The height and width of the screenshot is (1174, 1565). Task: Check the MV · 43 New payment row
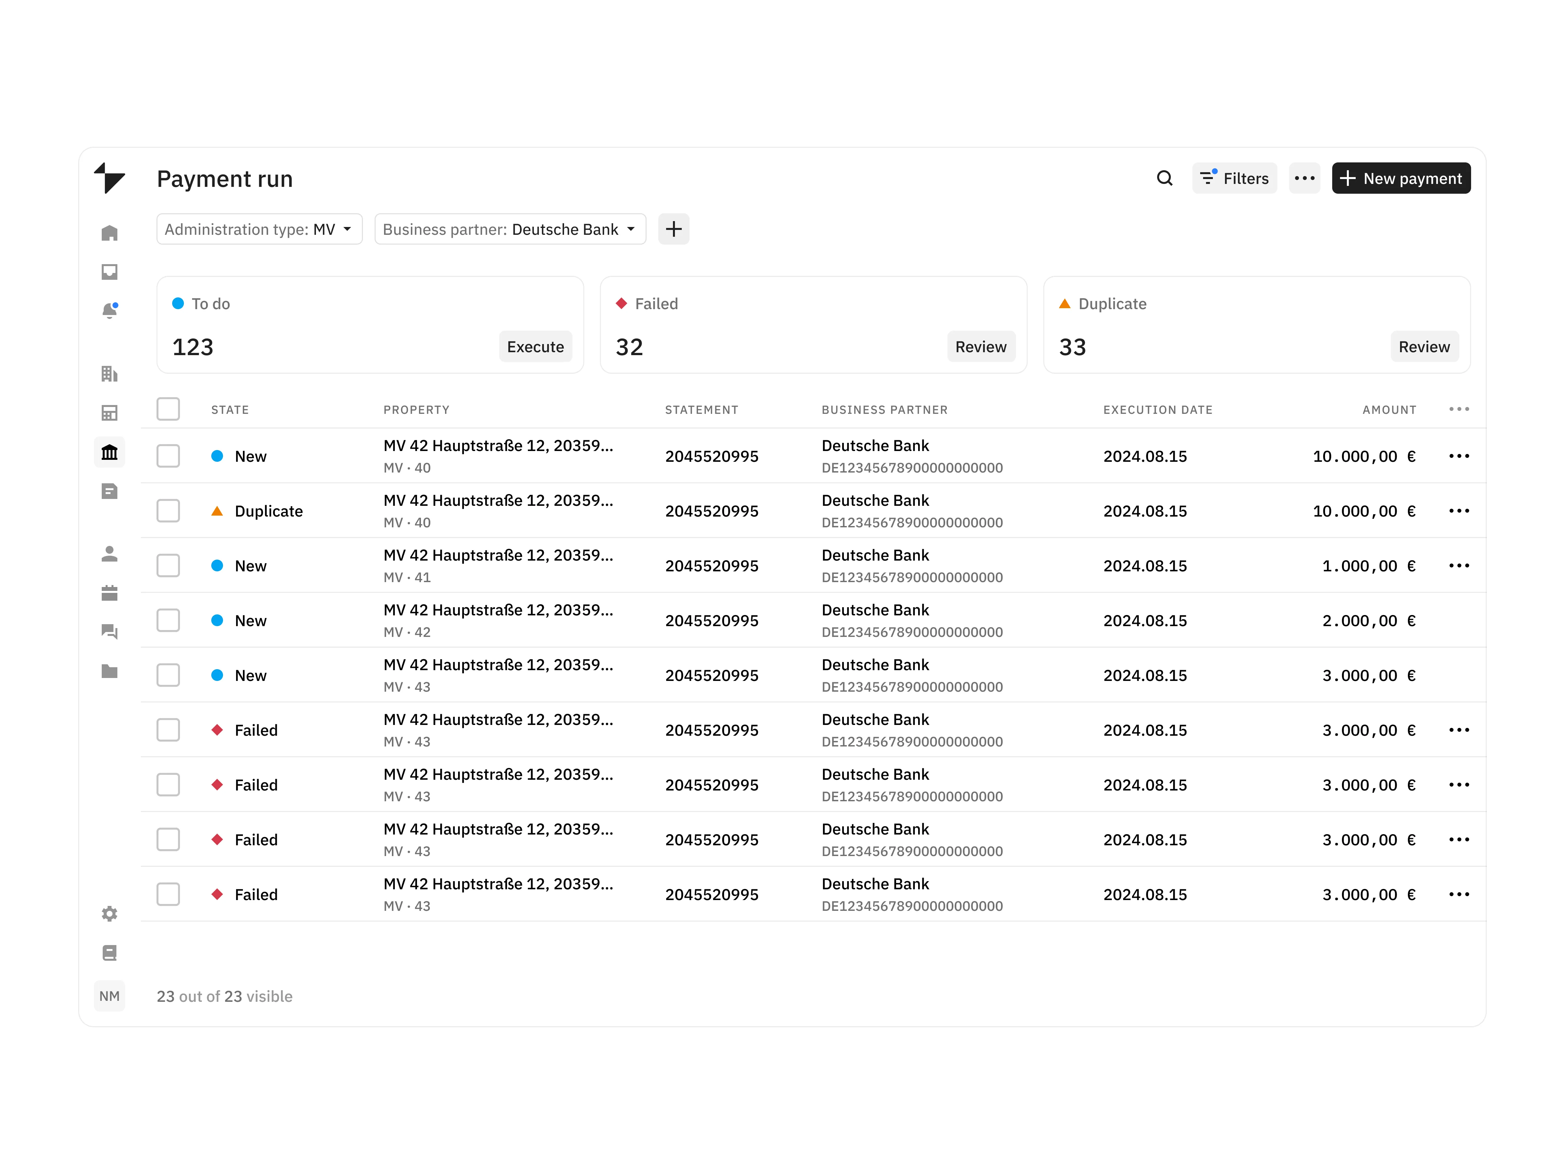click(168, 675)
